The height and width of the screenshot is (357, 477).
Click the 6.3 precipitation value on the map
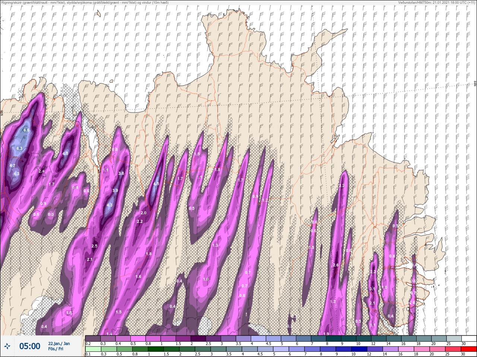click(x=20, y=148)
